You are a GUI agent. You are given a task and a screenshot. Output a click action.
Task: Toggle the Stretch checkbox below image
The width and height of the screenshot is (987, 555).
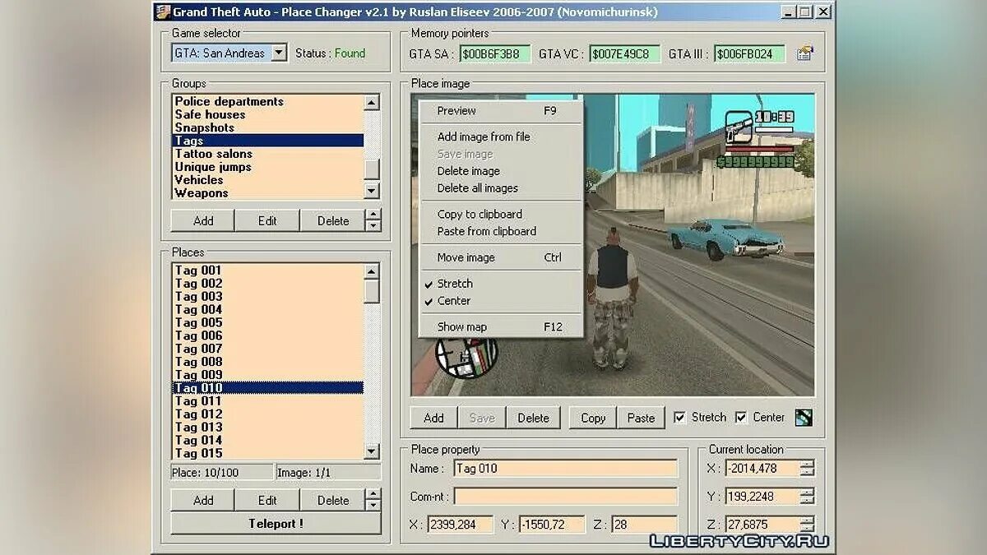(679, 418)
